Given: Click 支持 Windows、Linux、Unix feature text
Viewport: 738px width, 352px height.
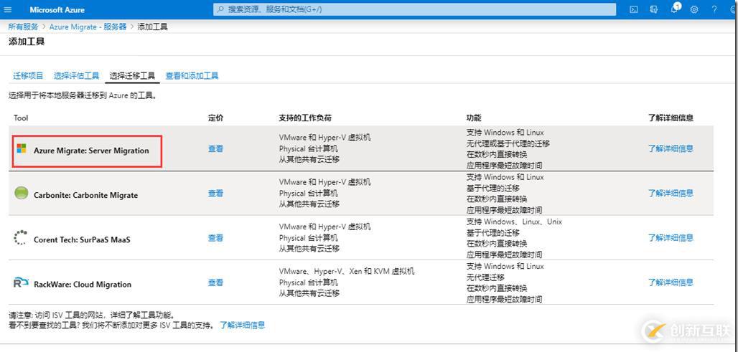Looking at the screenshot, I should tap(515, 222).
